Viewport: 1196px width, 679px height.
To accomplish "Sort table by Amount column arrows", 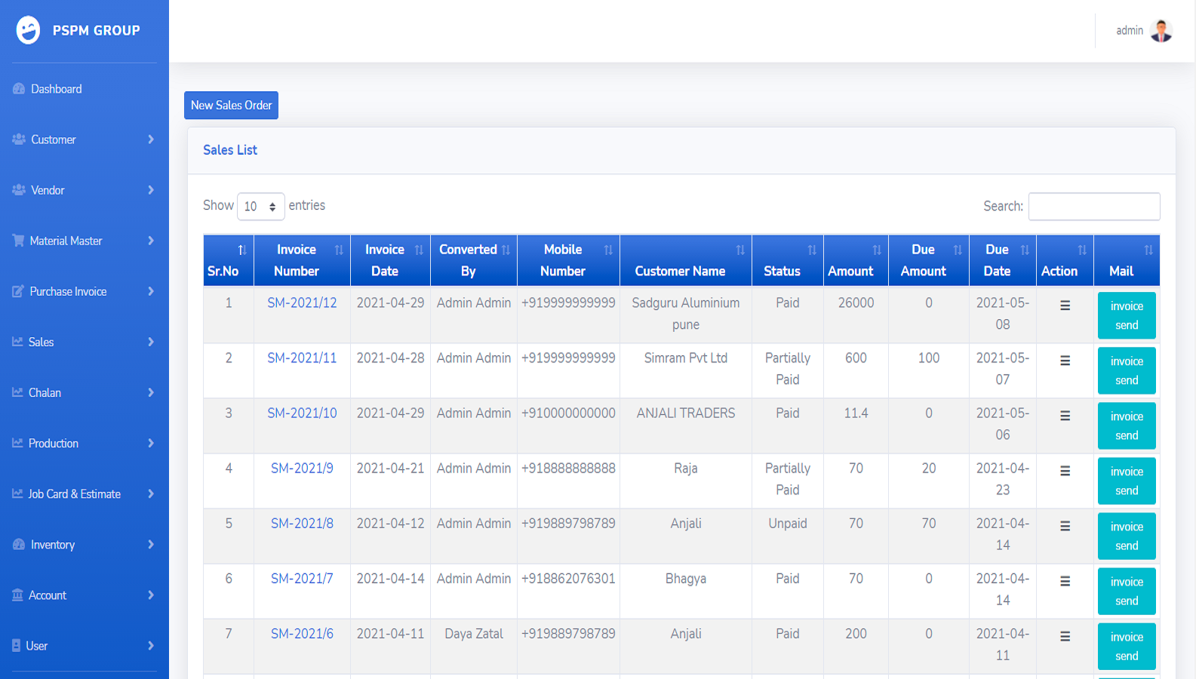I will point(876,250).
